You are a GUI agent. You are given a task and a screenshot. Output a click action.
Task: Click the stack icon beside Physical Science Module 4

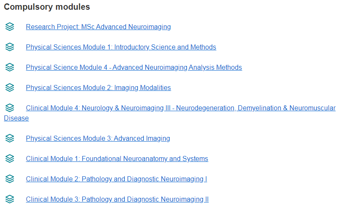click(10, 67)
